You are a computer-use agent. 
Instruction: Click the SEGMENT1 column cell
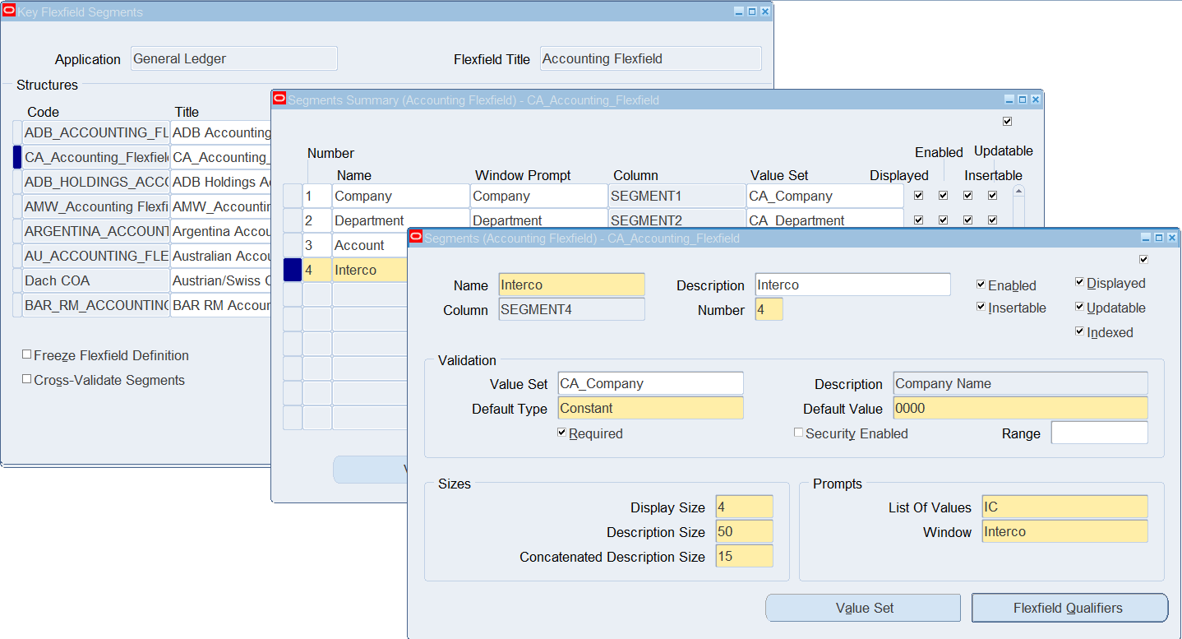pyautogui.click(x=676, y=196)
